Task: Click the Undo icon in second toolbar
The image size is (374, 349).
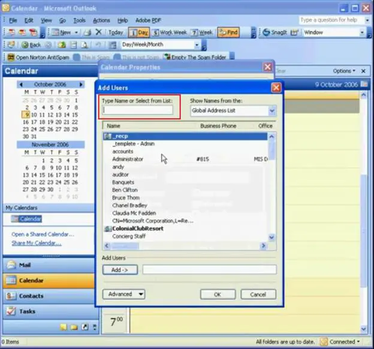Action: 98,44
